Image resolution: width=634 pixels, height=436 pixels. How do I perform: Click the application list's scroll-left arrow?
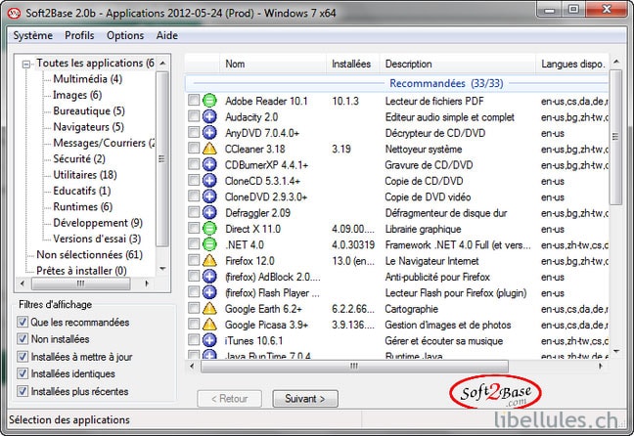(192, 366)
